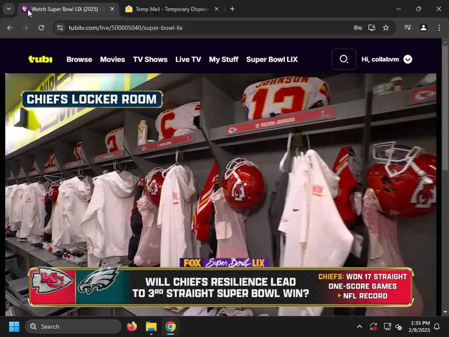Viewport: 449px width, 337px height.
Task: Close the Temp Mail tab
Action: click(217, 9)
